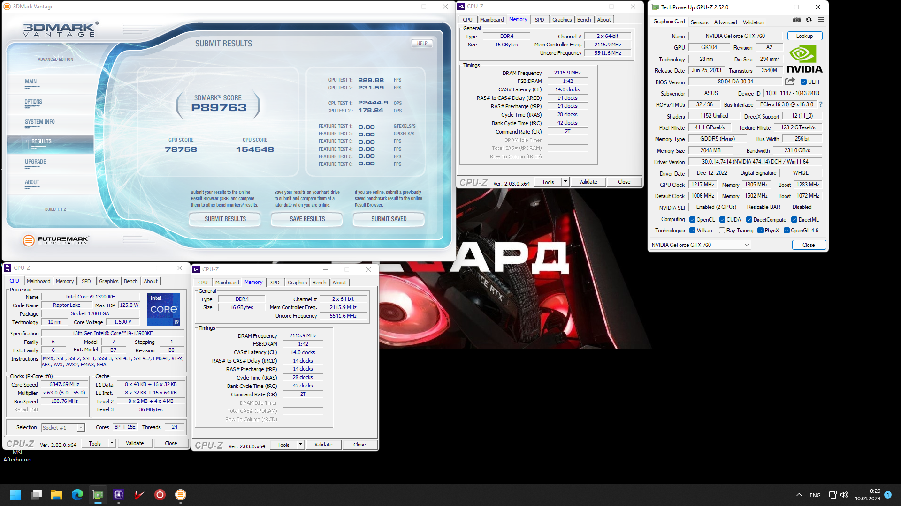Viewport: 901px width, 506px height.
Task: Click the Intel Core i9 logo in CPU-Z
Action: pos(164,309)
